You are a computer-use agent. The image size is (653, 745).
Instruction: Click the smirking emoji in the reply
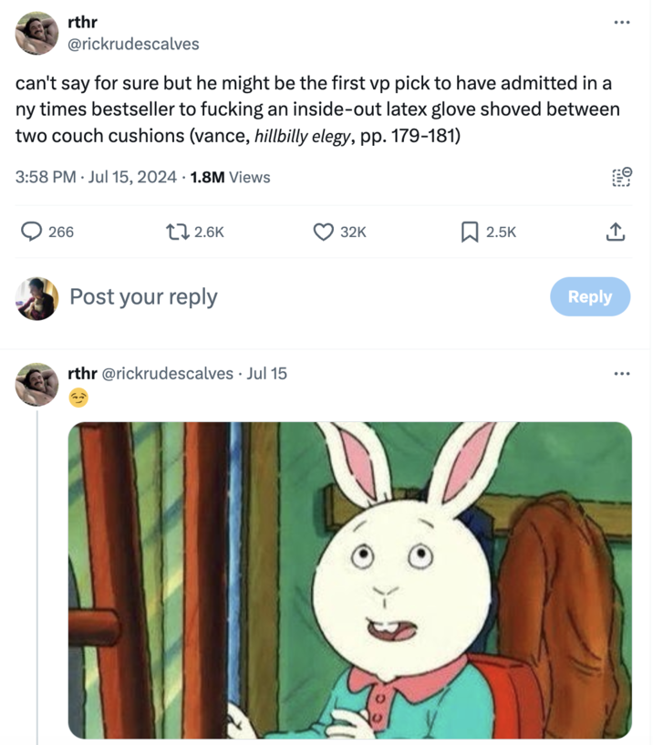[78, 396]
